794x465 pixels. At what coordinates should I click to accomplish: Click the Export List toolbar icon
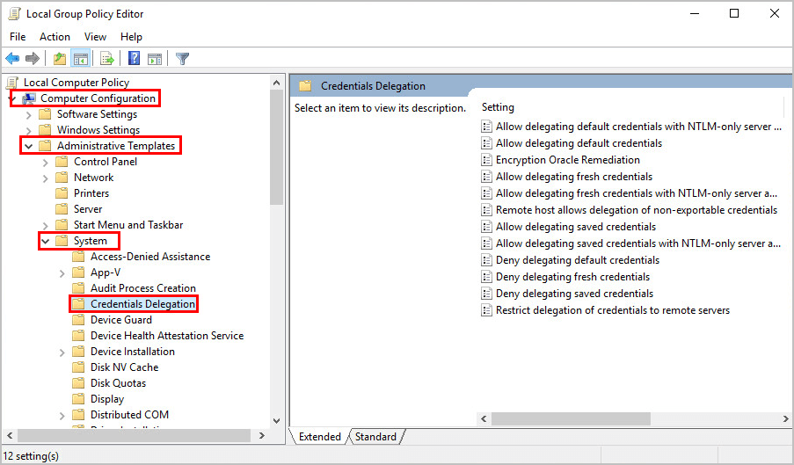pos(107,59)
